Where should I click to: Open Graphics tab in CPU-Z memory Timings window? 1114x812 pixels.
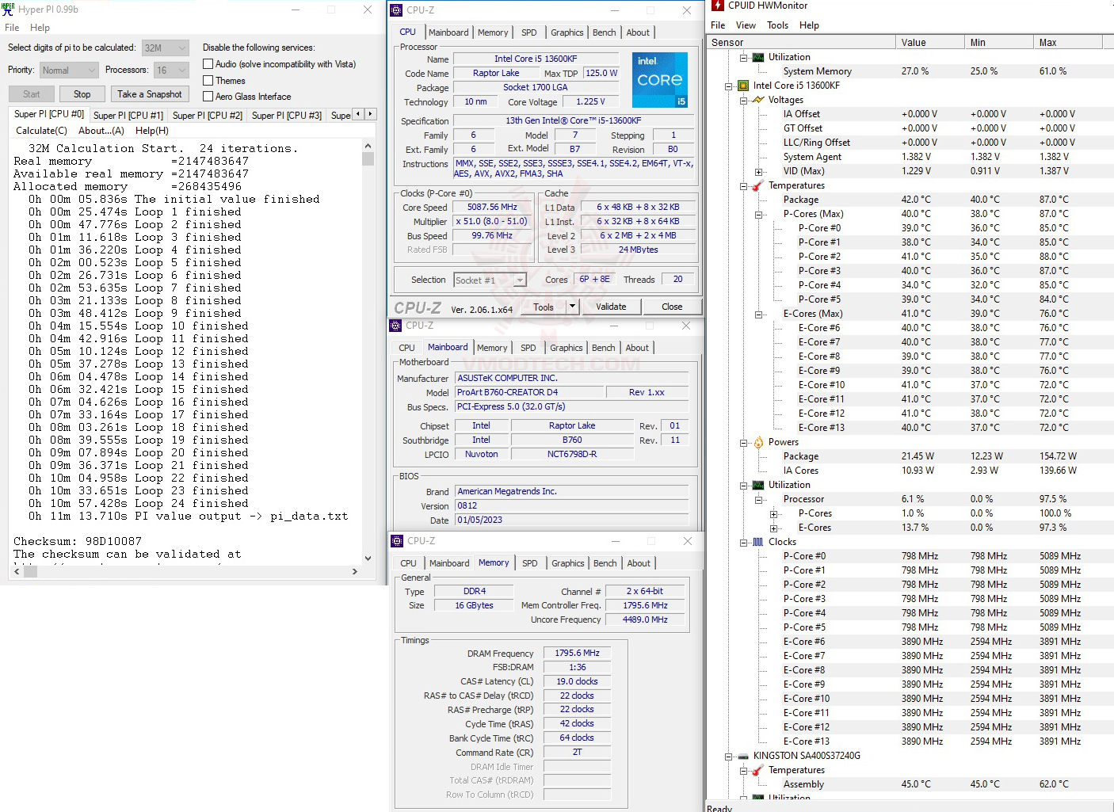(568, 563)
